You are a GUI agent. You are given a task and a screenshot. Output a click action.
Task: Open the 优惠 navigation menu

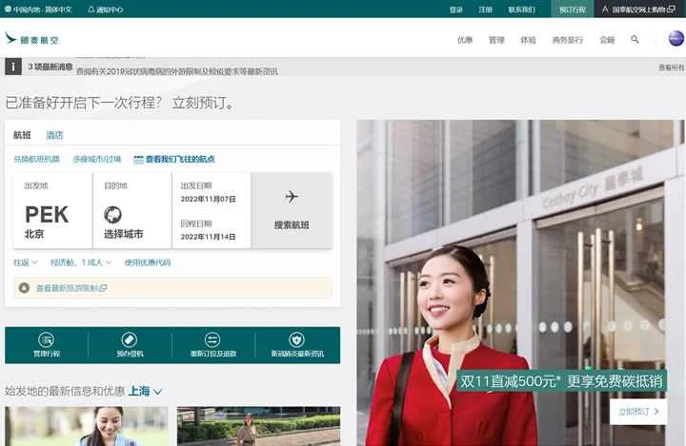[x=465, y=40]
